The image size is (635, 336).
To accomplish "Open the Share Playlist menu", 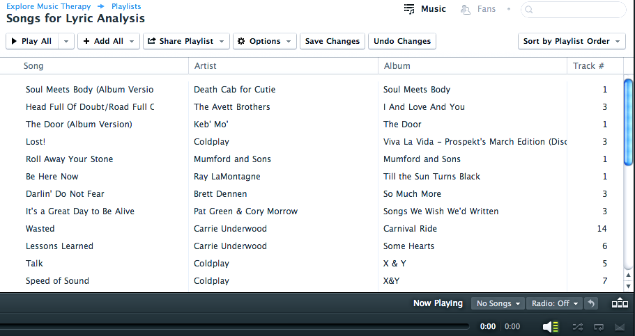I will tap(186, 41).
